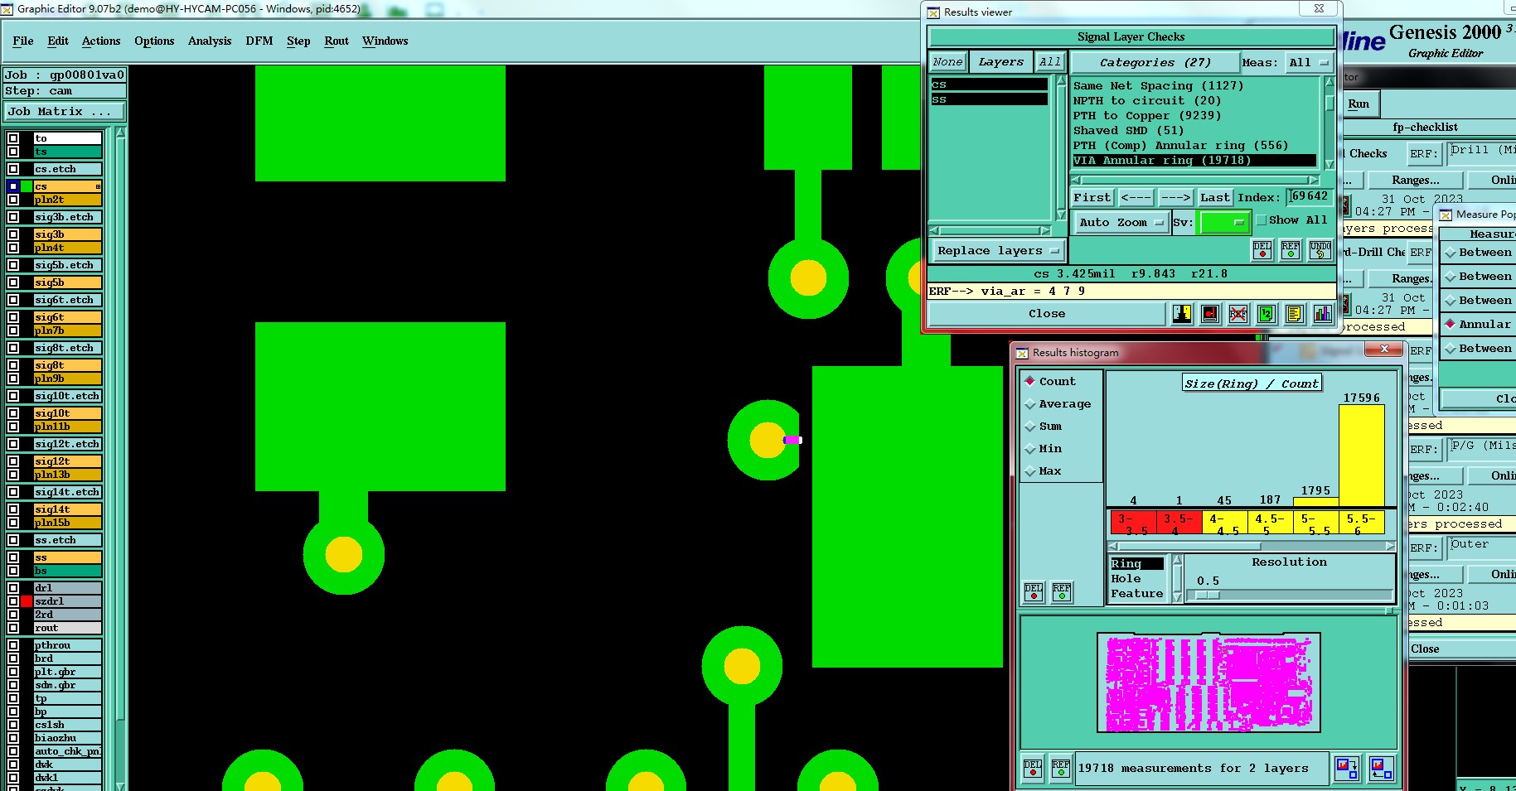Open the File menu
The width and height of the screenshot is (1516, 791).
(23, 41)
